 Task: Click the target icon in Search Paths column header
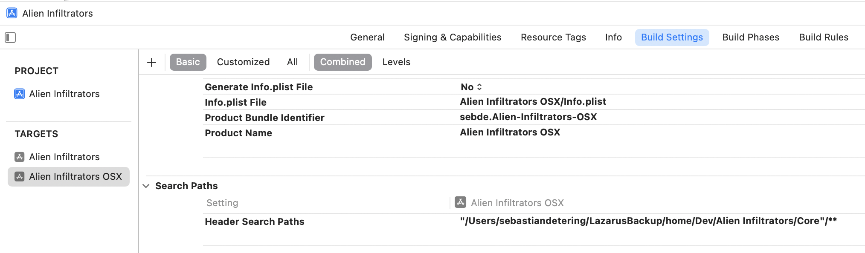tap(460, 202)
